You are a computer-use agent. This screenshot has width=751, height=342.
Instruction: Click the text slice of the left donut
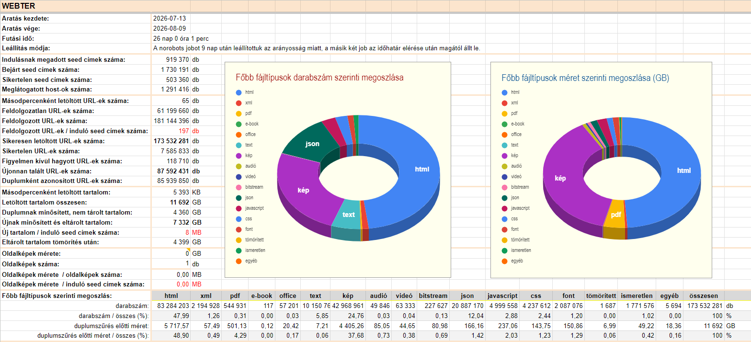coord(349,215)
